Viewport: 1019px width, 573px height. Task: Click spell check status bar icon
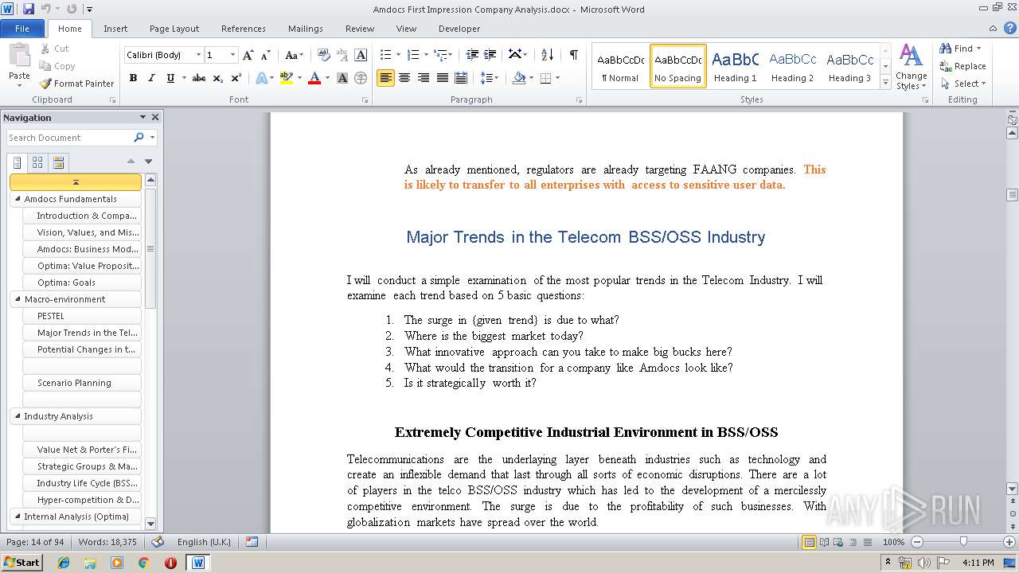pyautogui.click(x=158, y=542)
